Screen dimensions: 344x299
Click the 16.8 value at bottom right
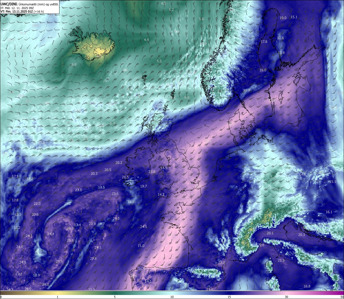[307, 286]
